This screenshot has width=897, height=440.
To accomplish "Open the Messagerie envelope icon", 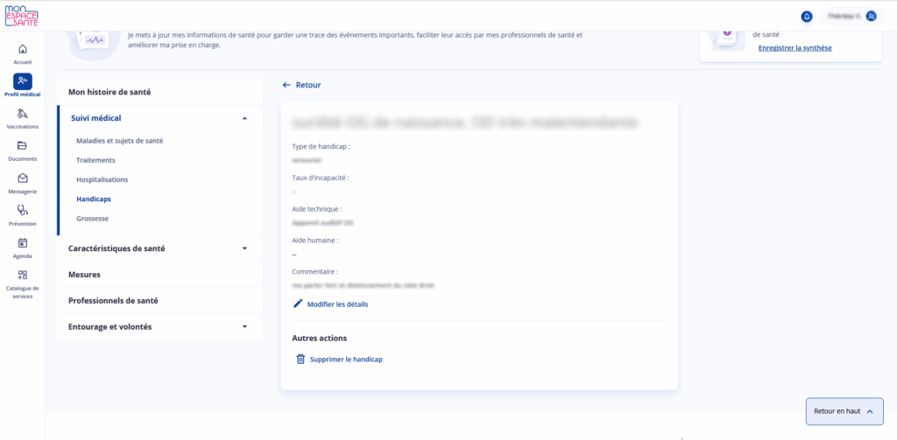I will pos(23,178).
